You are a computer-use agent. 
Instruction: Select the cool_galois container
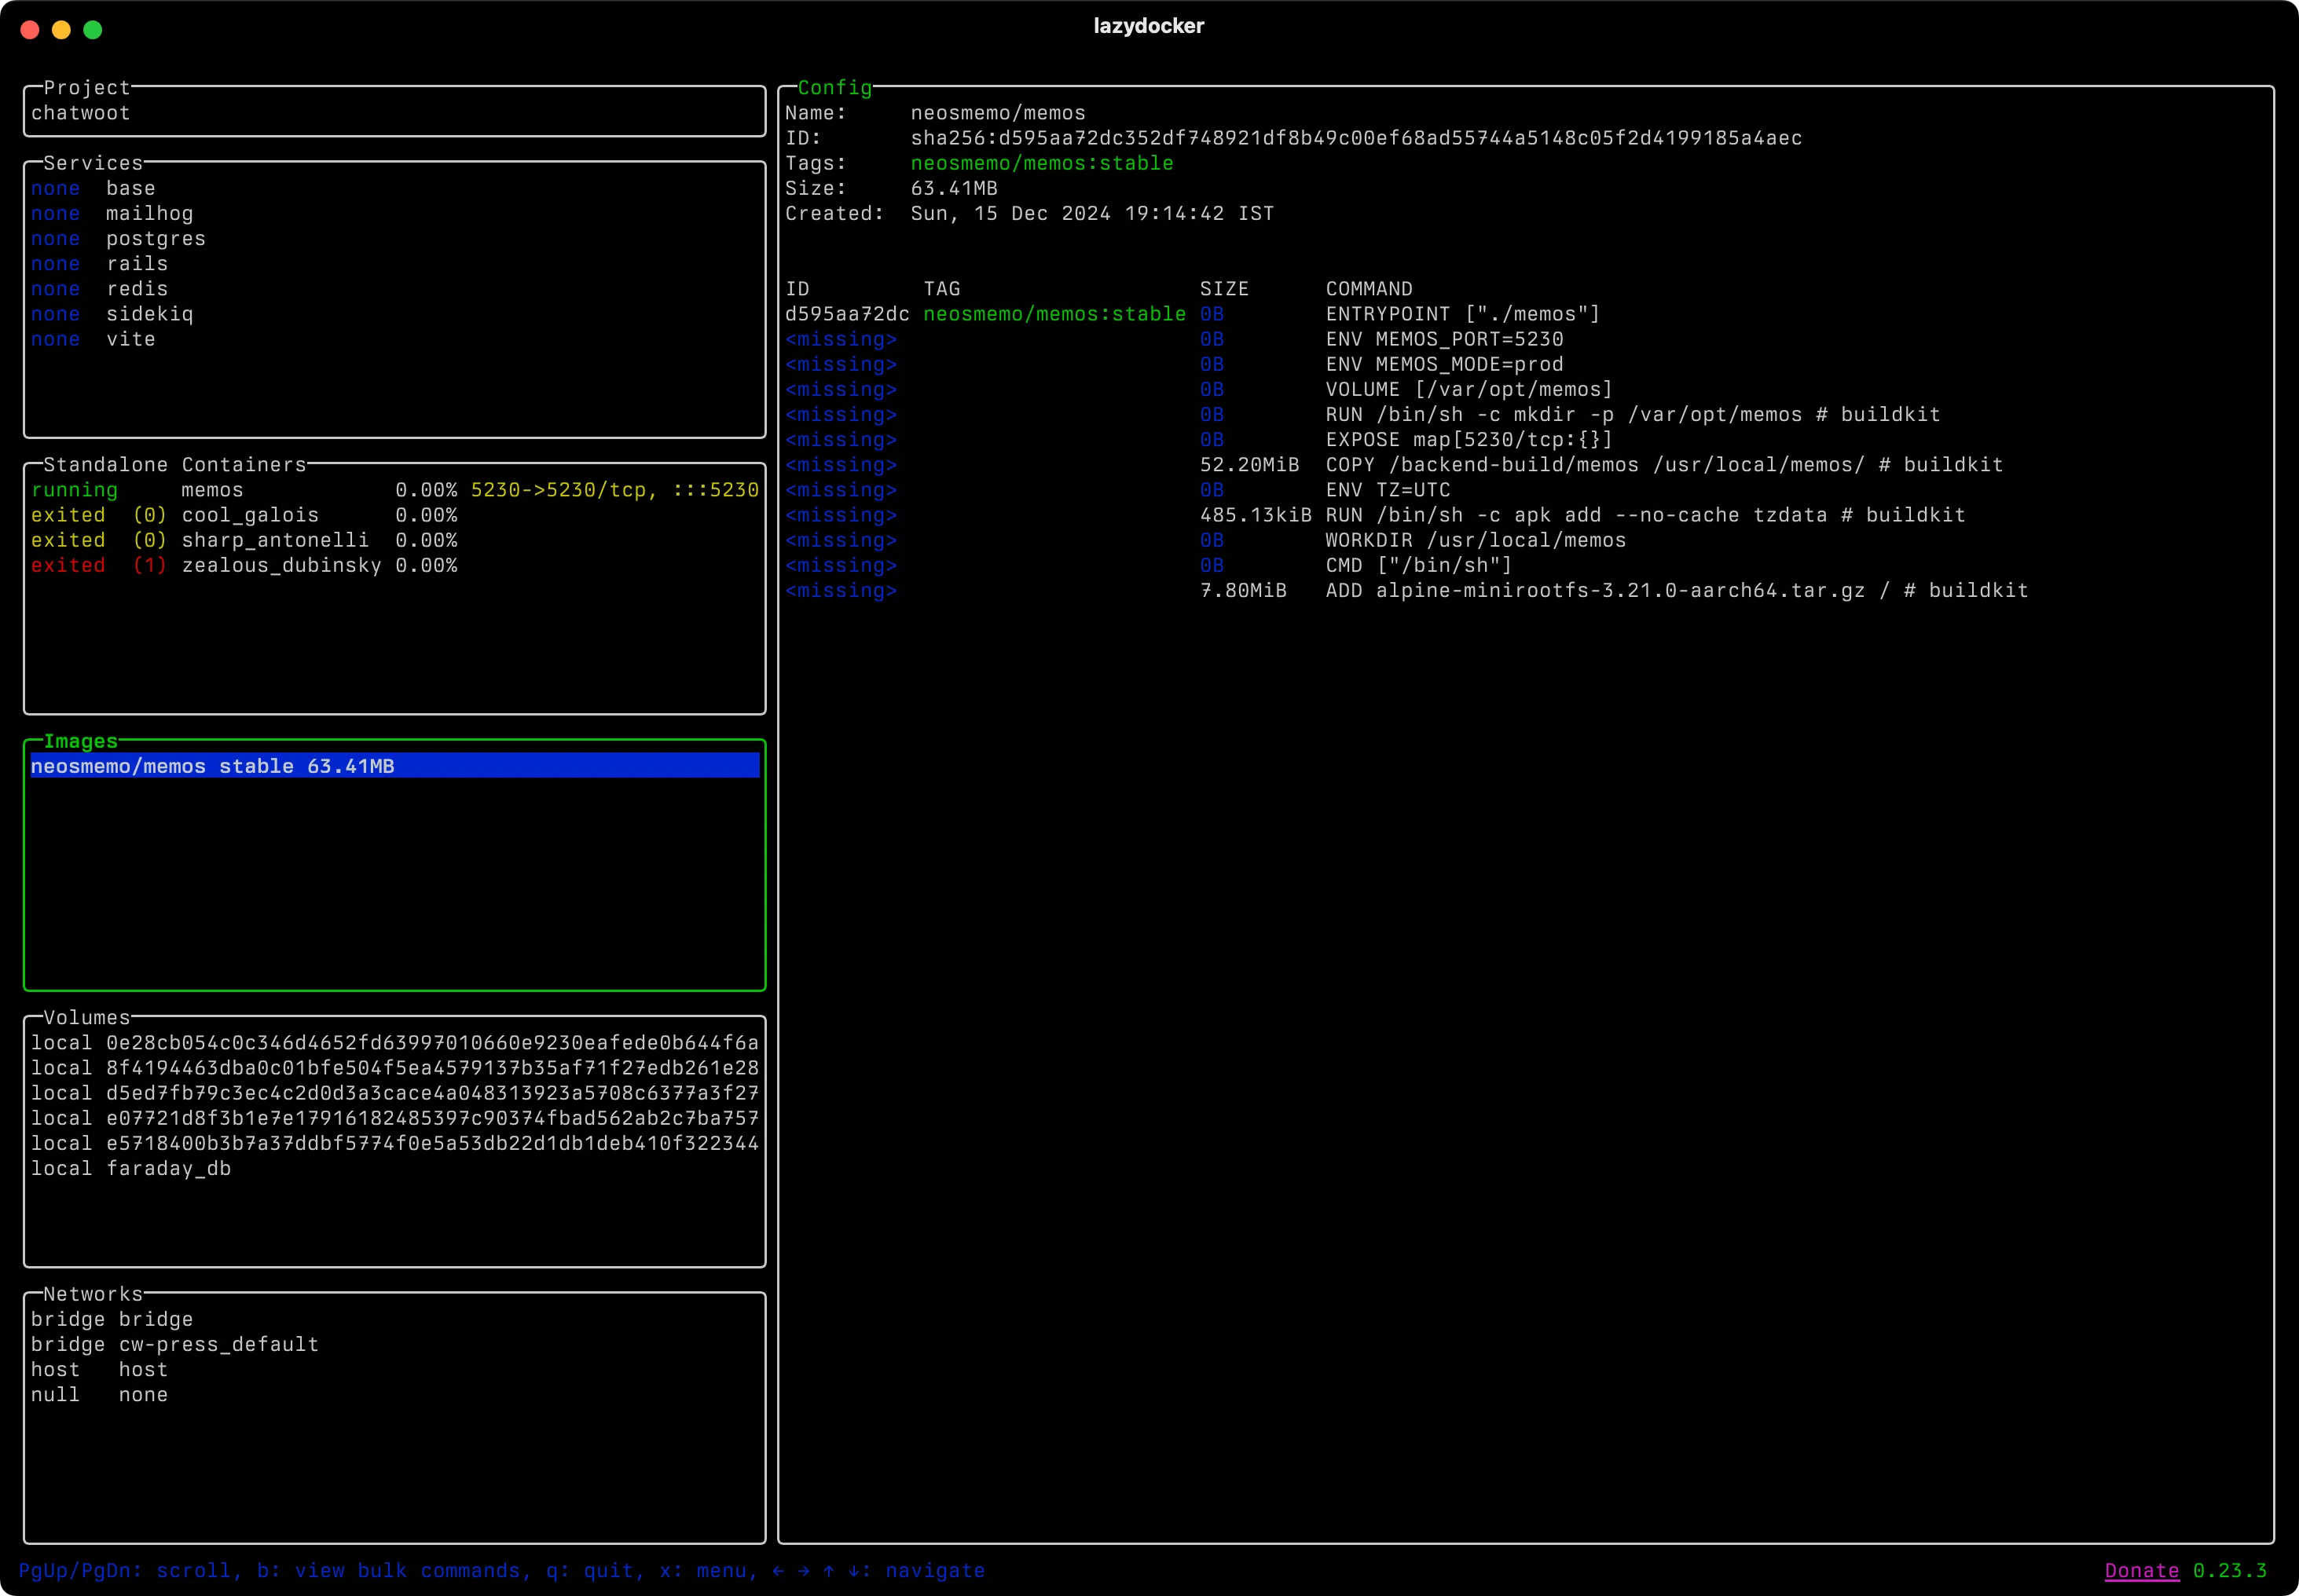(250, 515)
